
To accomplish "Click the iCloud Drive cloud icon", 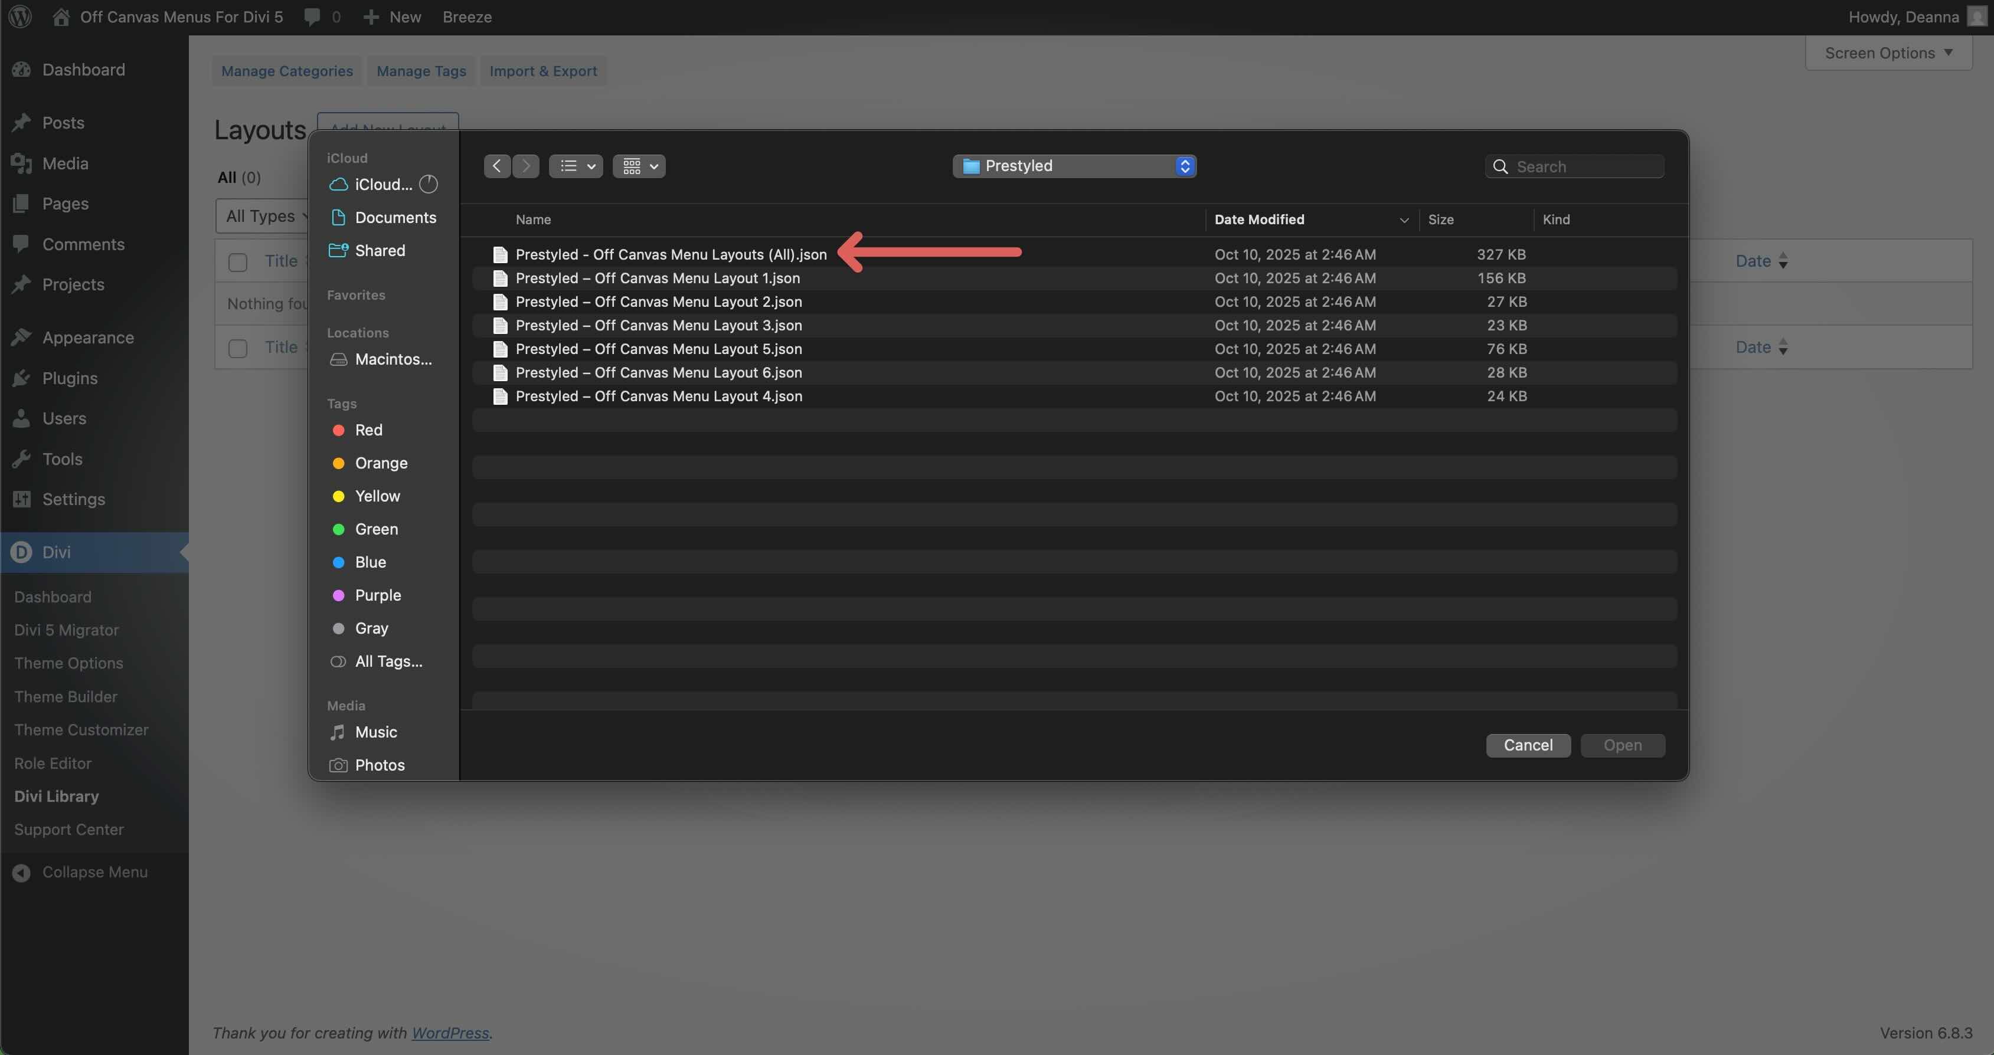I will point(338,184).
